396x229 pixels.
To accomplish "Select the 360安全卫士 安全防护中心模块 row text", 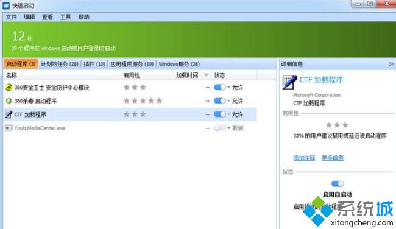I will [52, 87].
